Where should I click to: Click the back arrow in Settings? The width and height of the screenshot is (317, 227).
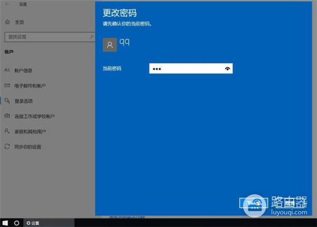[x=7, y=4]
